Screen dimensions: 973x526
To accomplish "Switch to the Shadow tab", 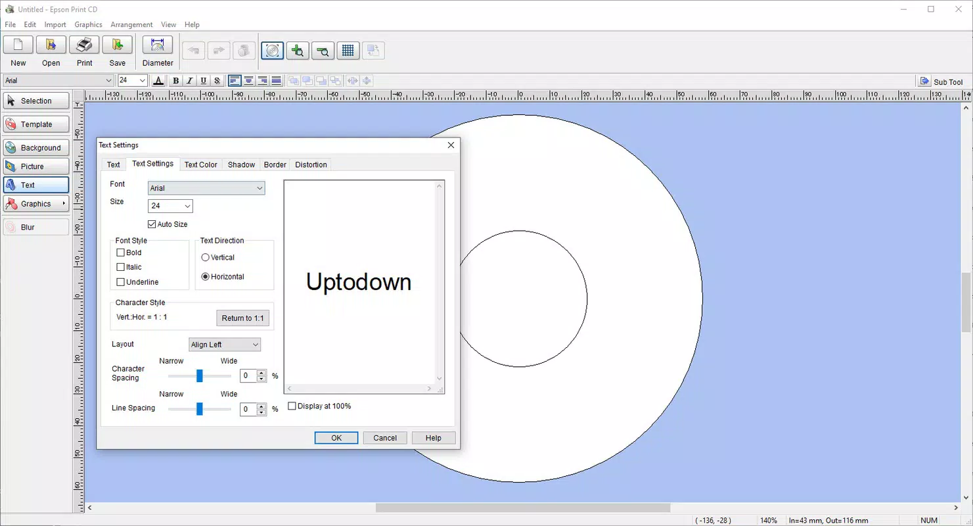I will (x=241, y=164).
